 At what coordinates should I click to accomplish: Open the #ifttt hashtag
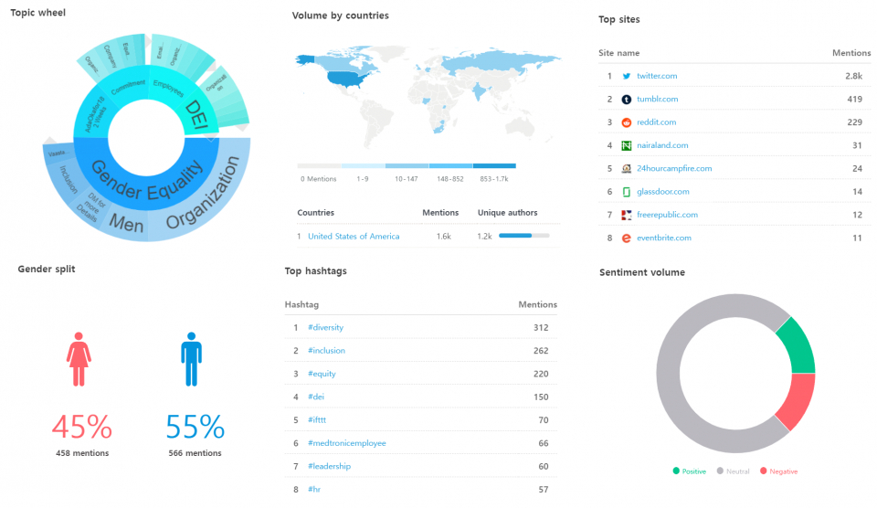pyautogui.click(x=317, y=419)
